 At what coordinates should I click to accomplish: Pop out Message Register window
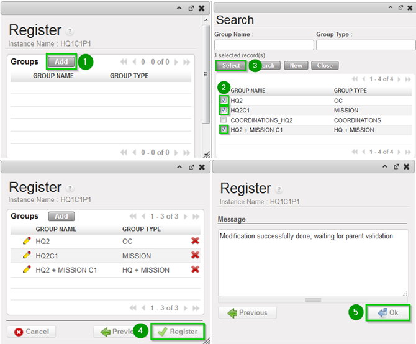396,166
